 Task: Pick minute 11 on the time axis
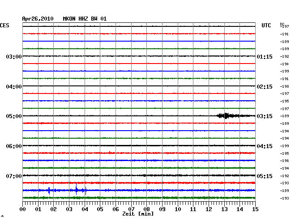point(193,209)
